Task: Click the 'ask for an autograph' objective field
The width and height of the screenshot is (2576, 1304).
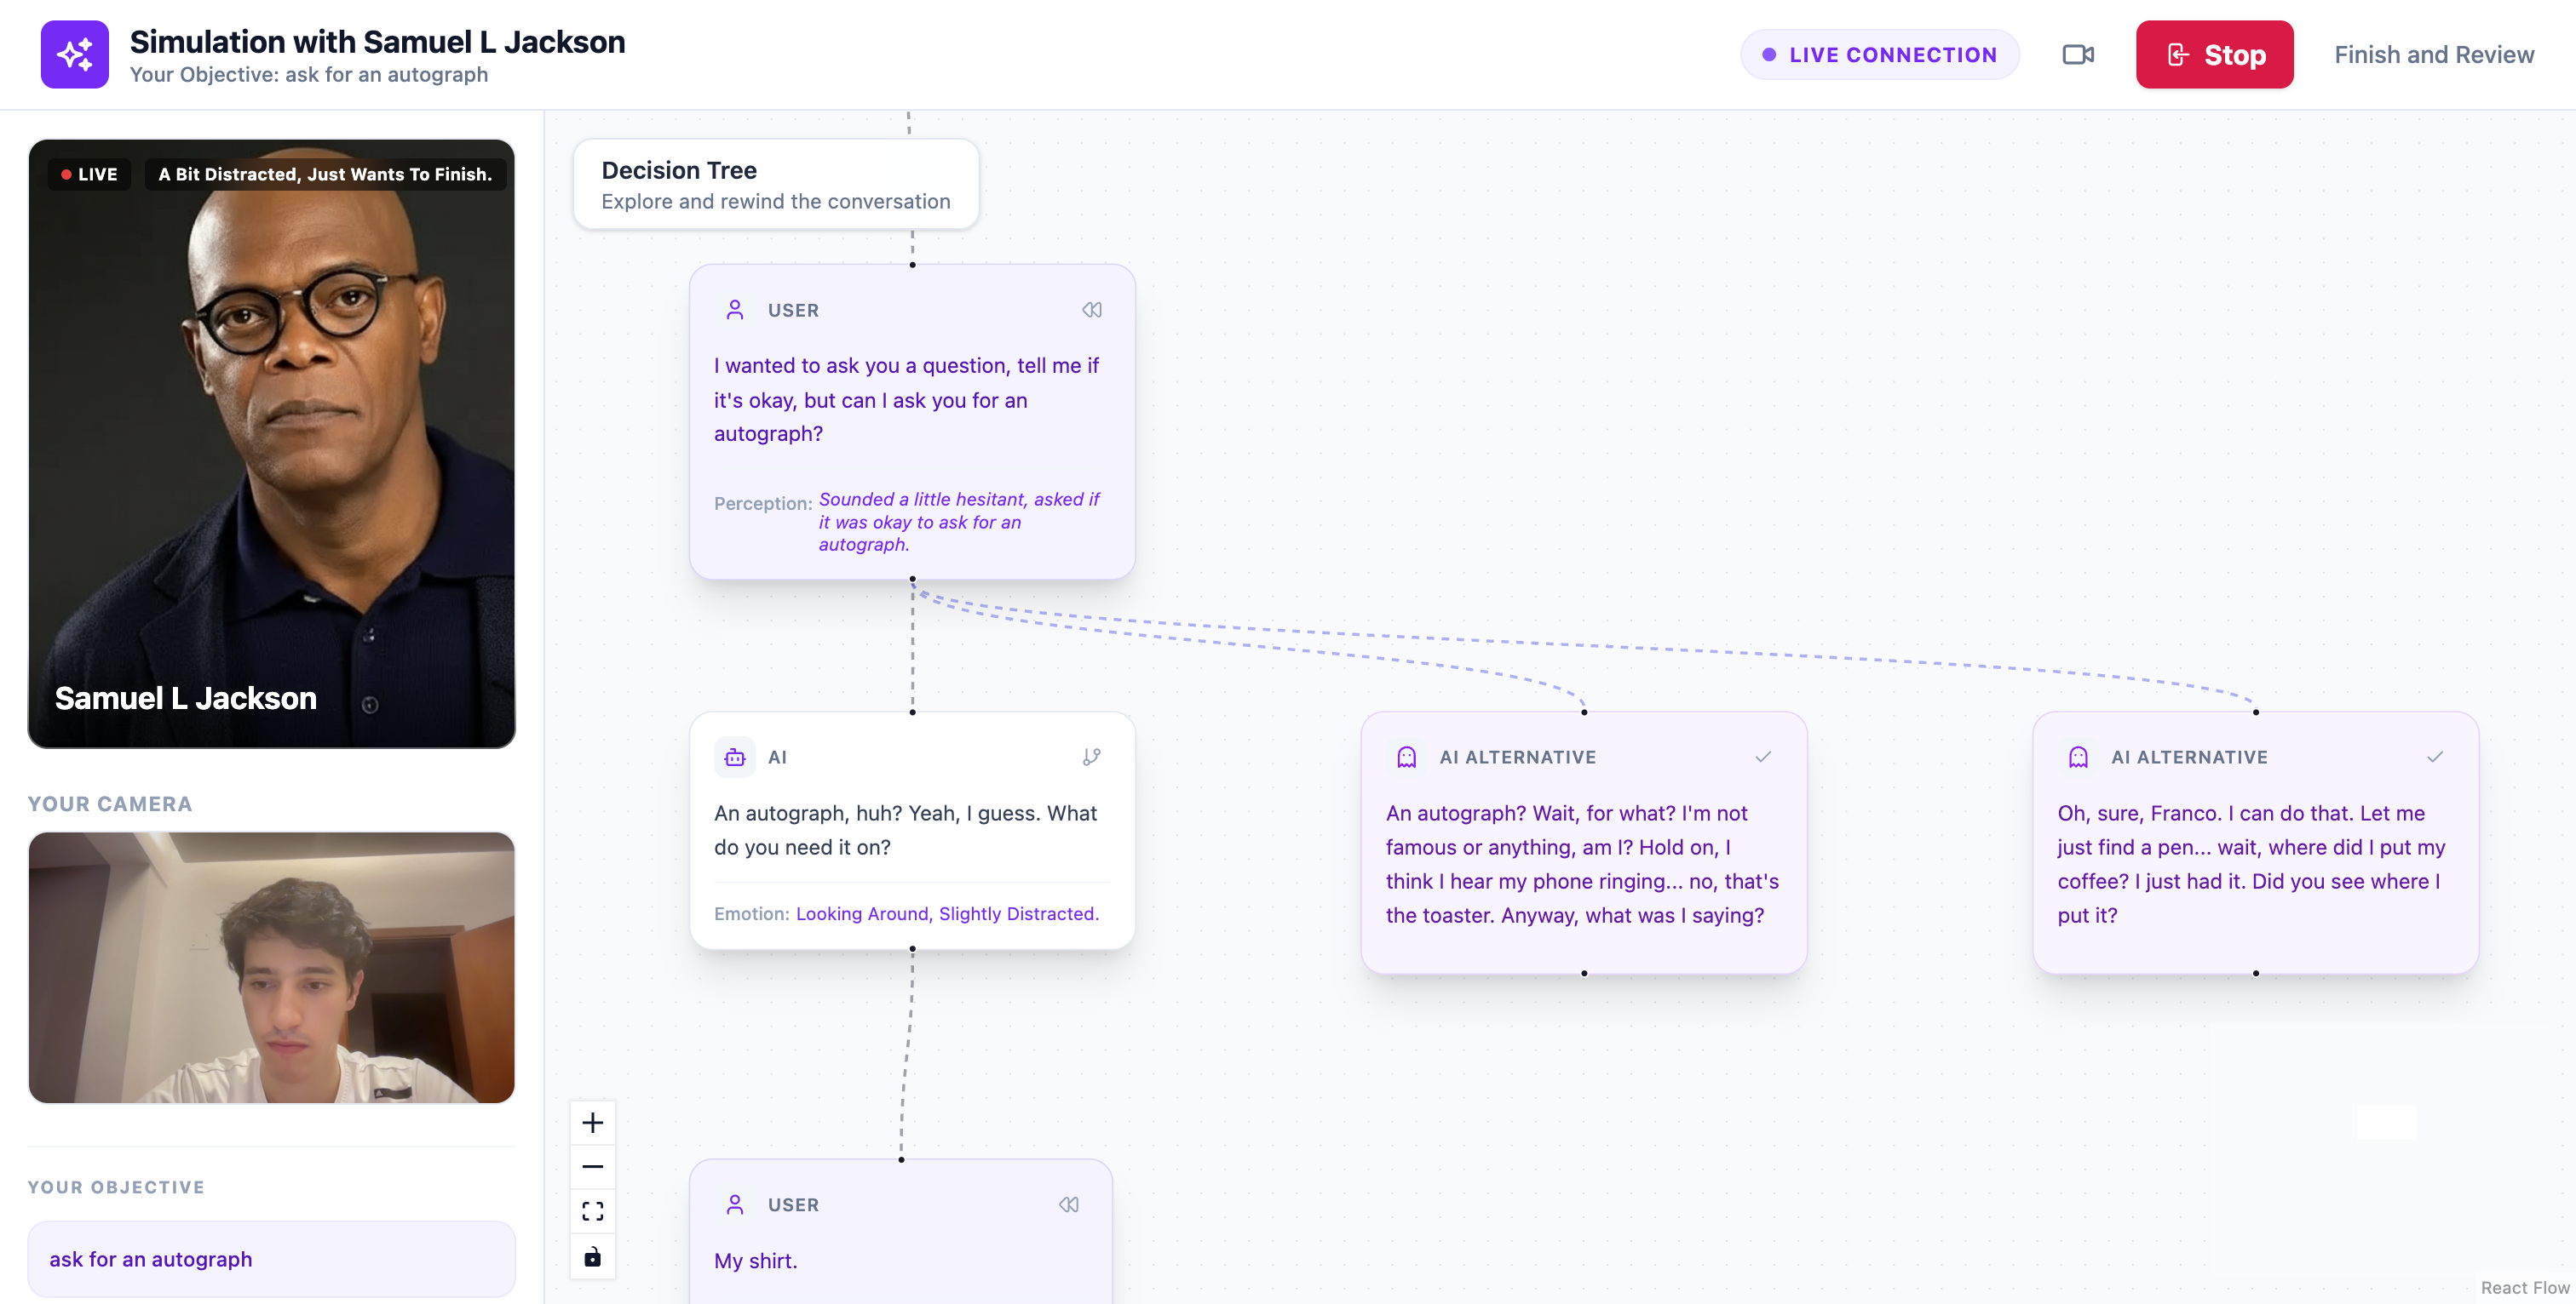Action: tap(271, 1259)
